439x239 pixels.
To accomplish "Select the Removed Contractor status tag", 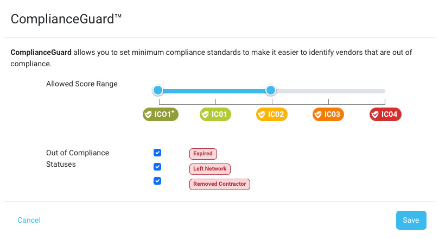I will (x=220, y=184).
